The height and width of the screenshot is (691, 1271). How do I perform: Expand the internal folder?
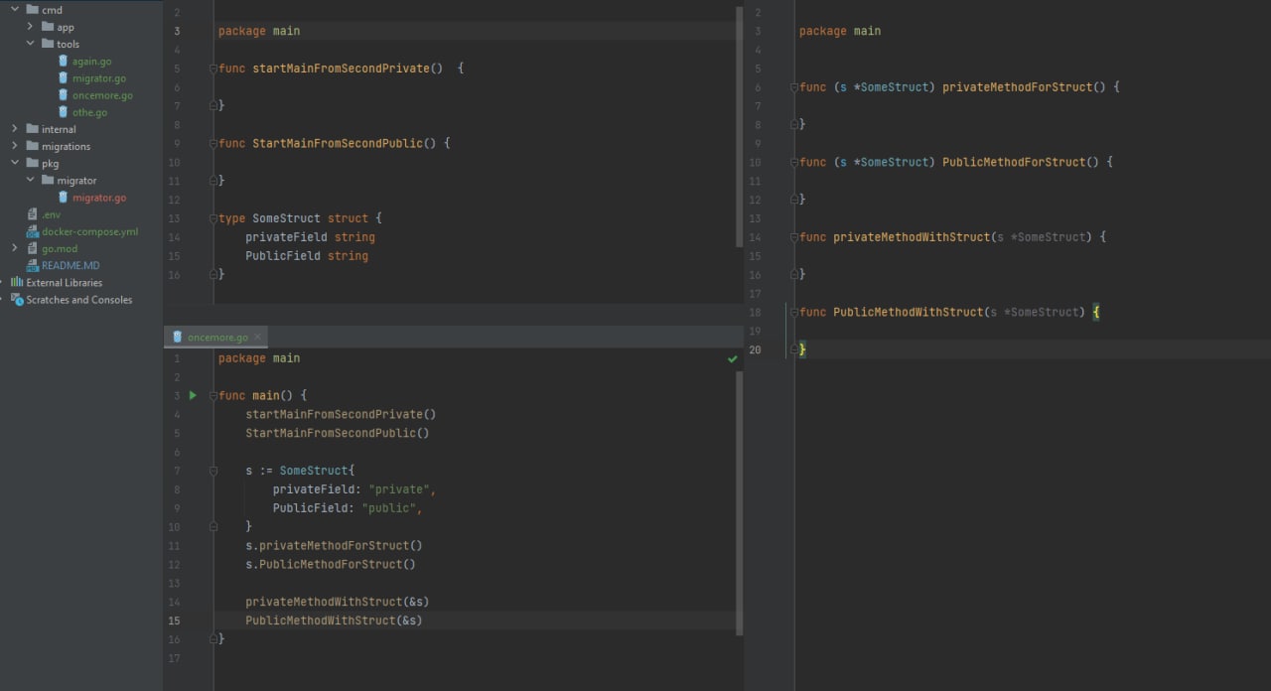pos(15,129)
